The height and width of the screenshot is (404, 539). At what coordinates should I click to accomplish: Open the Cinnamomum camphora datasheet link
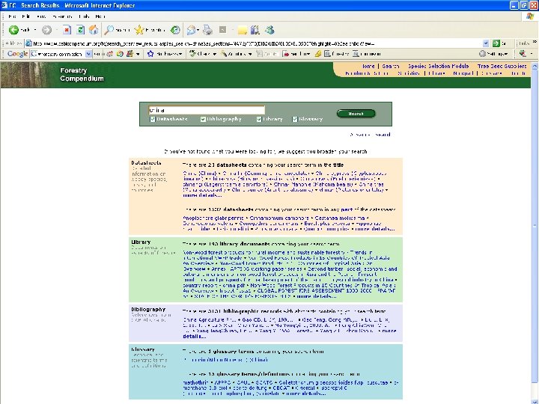pos(279,218)
